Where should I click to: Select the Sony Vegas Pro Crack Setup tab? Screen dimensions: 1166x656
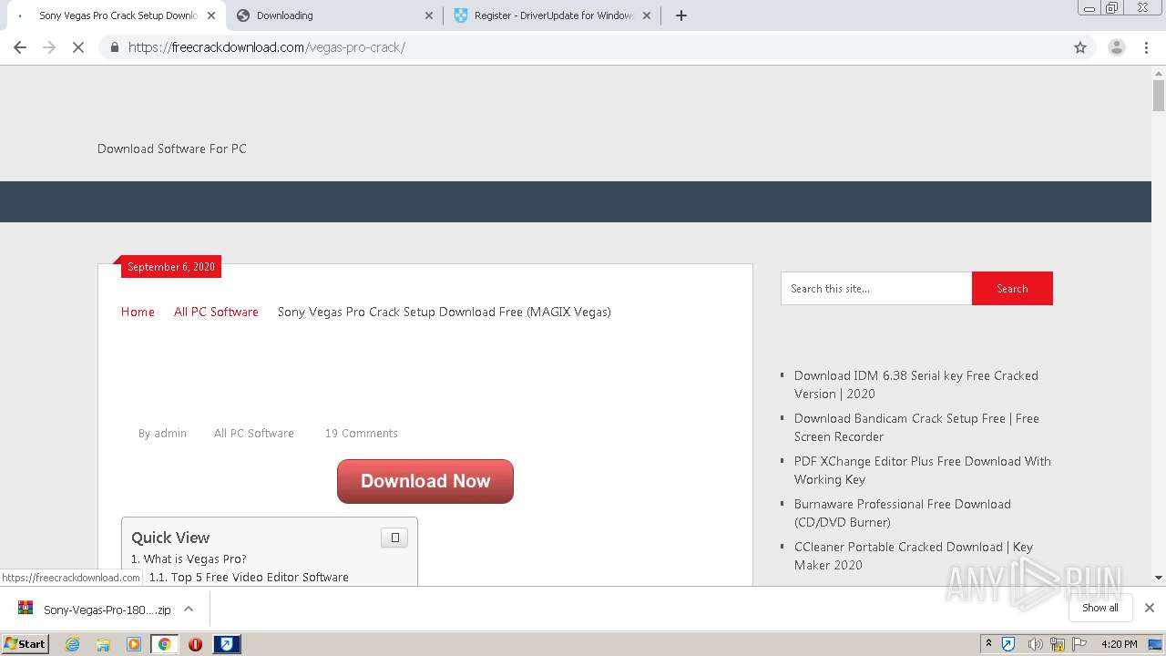pyautogui.click(x=117, y=15)
